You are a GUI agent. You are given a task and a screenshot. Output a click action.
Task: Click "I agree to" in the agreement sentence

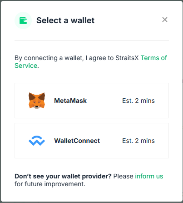click(100, 58)
